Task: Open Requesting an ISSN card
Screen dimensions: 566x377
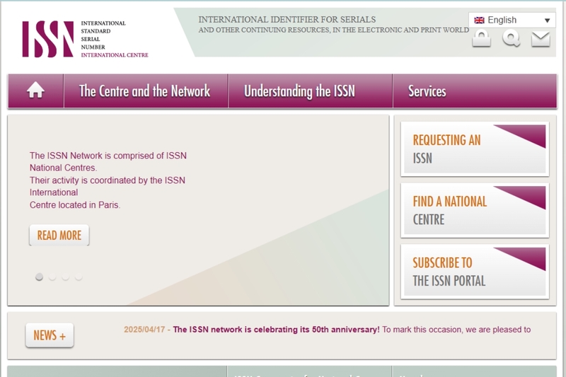Action: tap(475, 149)
